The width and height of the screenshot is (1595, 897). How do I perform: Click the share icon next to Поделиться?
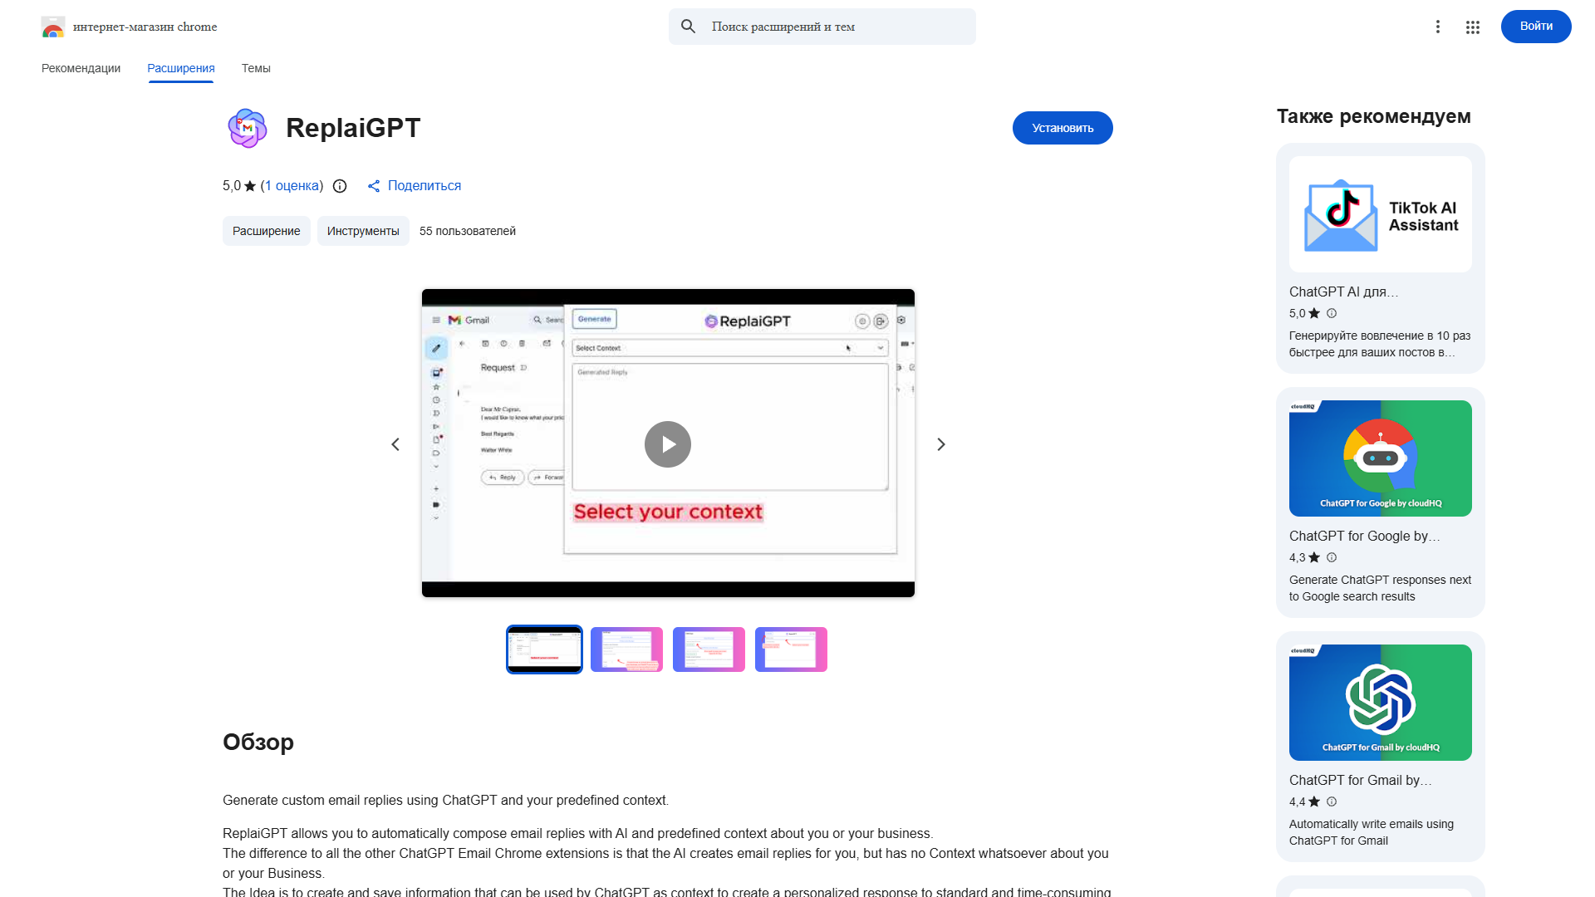pyautogui.click(x=374, y=186)
